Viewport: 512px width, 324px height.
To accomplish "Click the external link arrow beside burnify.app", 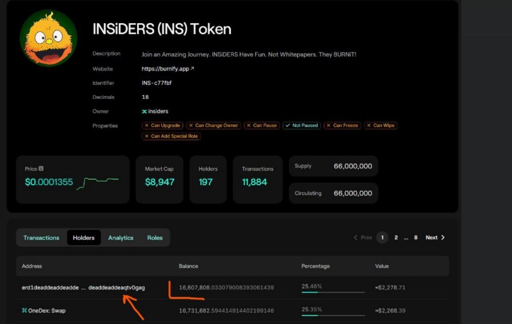I will [x=192, y=68].
